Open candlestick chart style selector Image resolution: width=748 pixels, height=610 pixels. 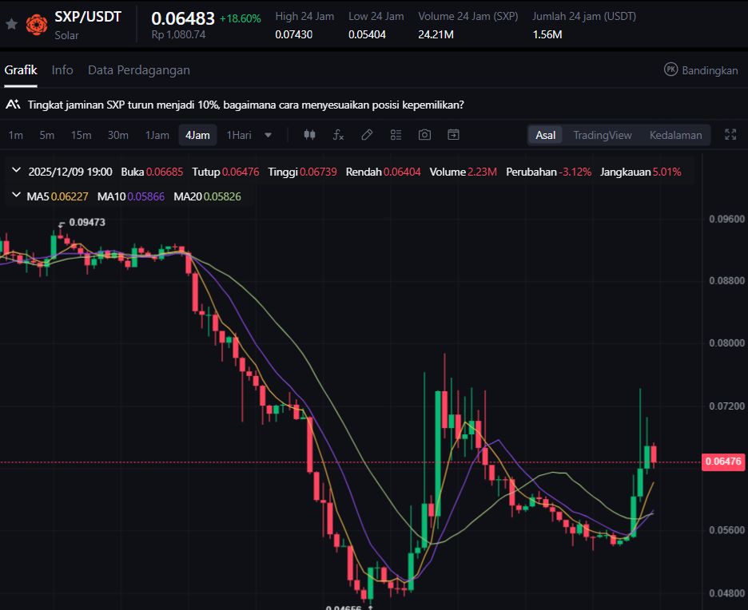(x=310, y=135)
